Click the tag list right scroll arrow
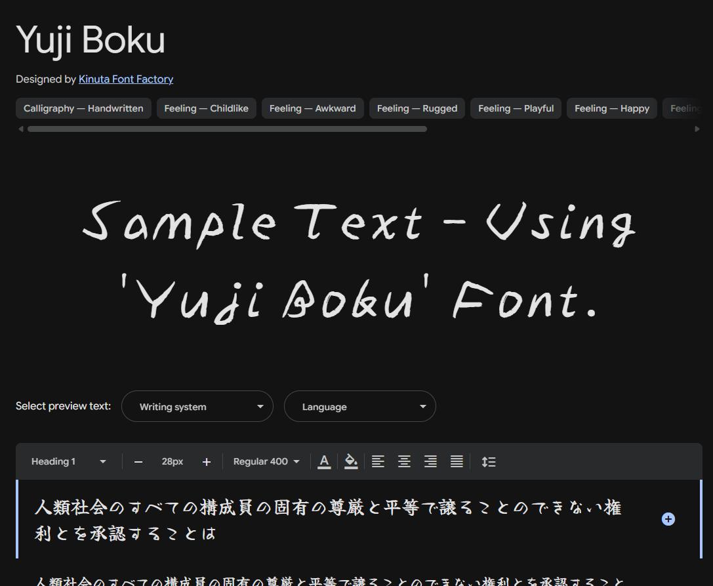Viewport: 713px width, 586px height. tap(697, 129)
